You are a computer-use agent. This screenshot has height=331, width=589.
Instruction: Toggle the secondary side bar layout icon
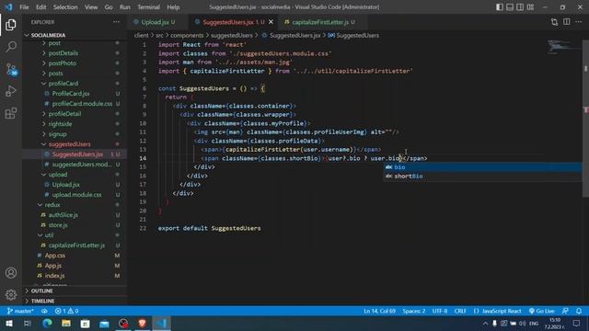[520, 7]
